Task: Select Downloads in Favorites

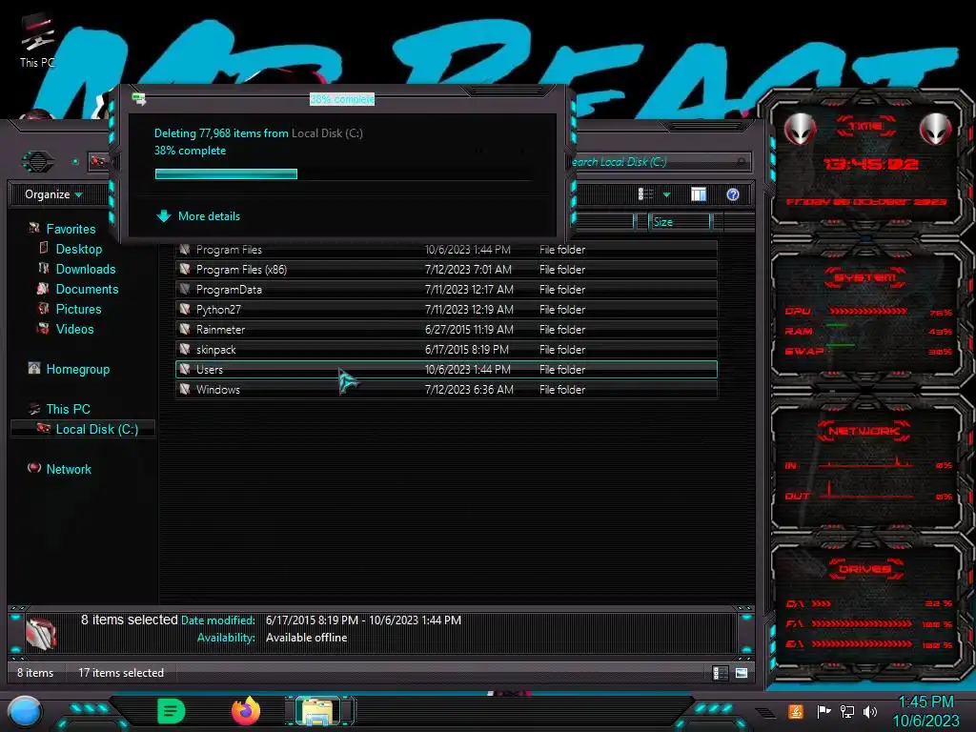Action: (85, 269)
